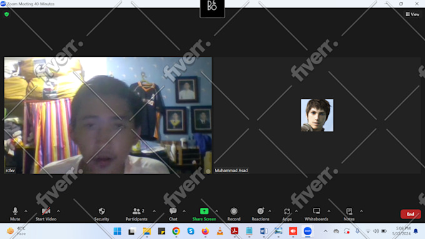The height and width of the screenshot is (239, 425).
Task: Open Firefox from the taskbar
Action: (206, 231)
